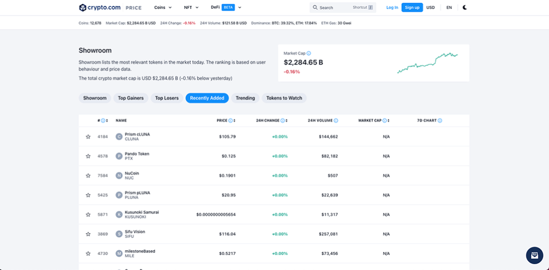Favorite milestoneBased with star

88,253
